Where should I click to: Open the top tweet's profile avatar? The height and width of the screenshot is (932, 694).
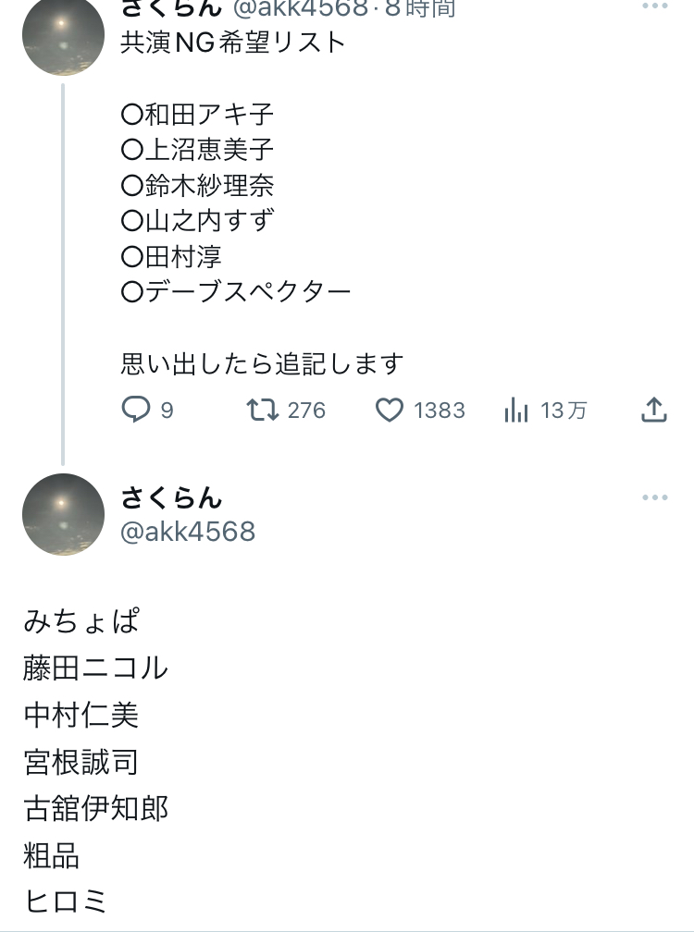click(x=63, y=34)
